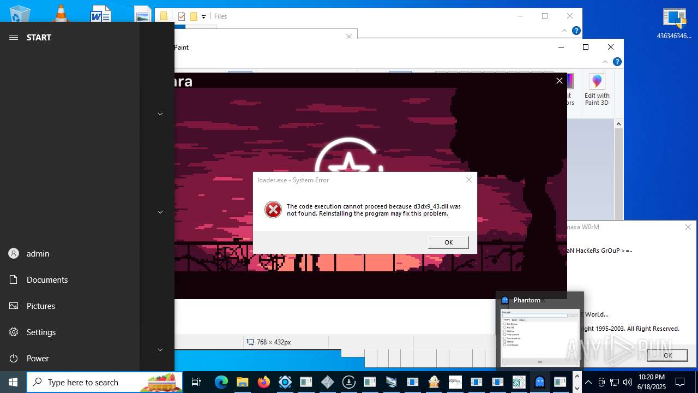Image resolution: width=698 pixels, height=393 pixels.
Task: Click the Paint scrollbar up arrow
Action: (x=618, y=124)
